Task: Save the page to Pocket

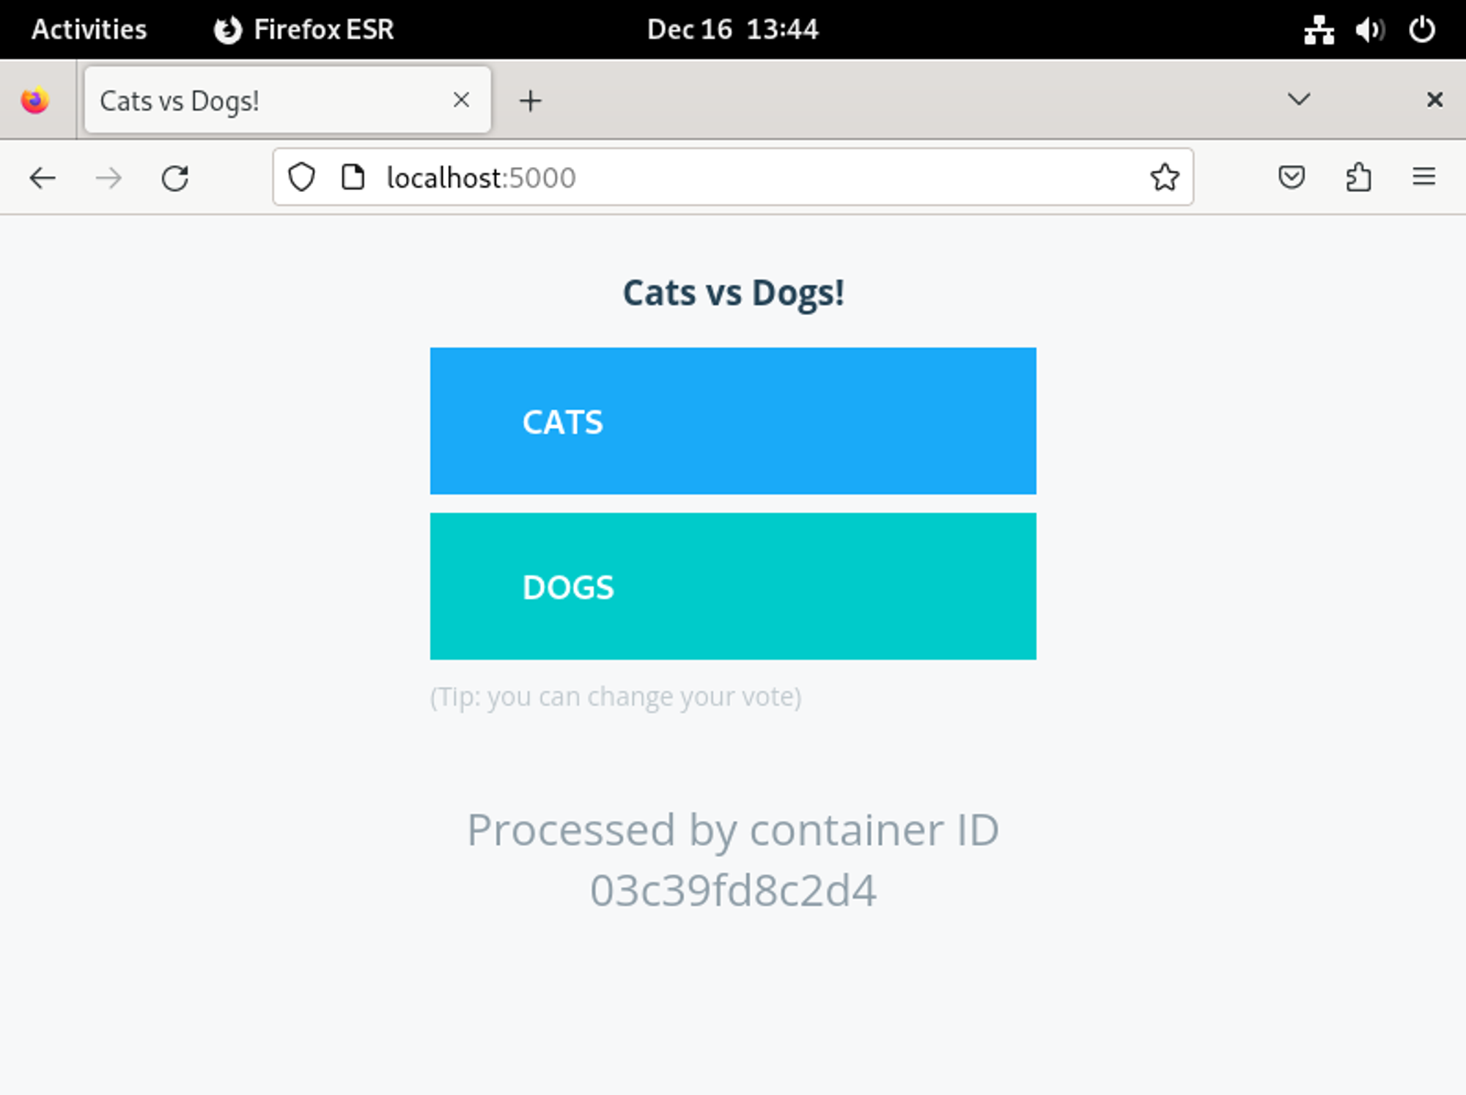Action: [x=1292, y=177]
